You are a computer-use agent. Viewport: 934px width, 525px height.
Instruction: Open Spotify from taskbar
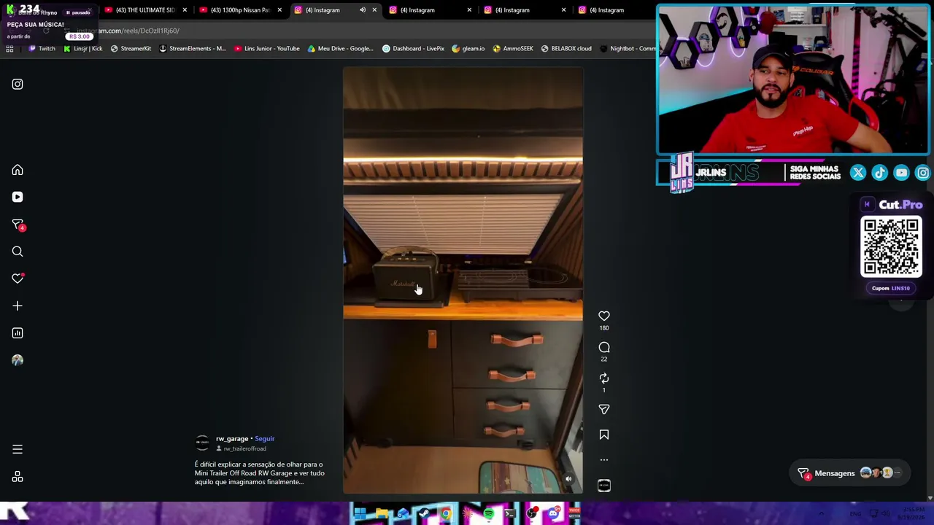coord(489,514)
